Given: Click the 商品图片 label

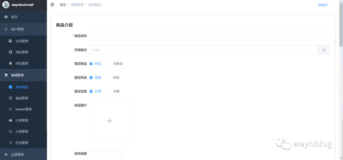Looking at the screenshot, I should click(x=80, y=105).
